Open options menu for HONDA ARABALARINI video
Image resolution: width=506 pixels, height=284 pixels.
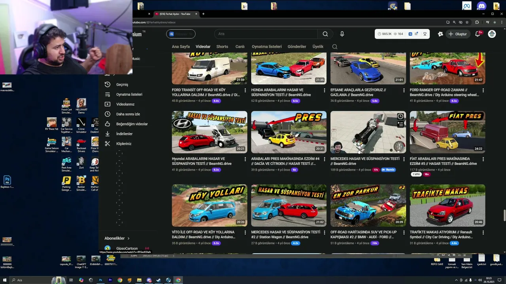click(x=325, y=90)
